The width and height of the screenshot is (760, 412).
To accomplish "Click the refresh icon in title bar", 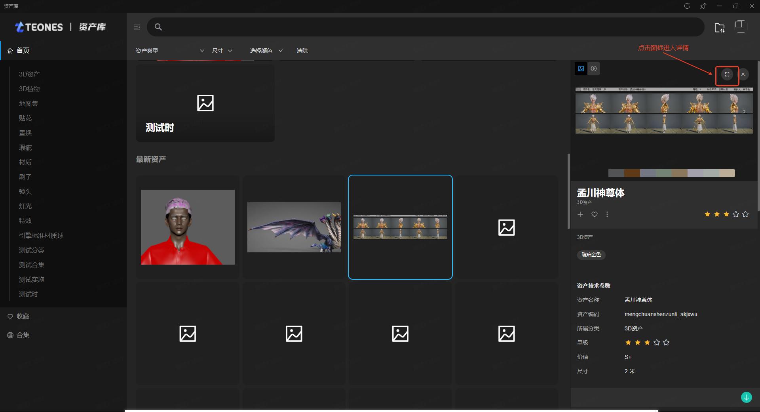I will (687, 6).
